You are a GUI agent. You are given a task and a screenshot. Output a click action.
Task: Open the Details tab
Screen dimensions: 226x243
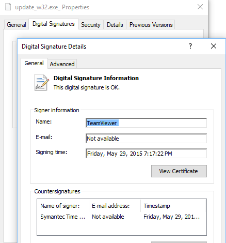click(x=115, y=25)
